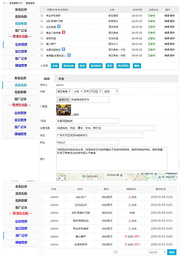Click the storefront photo thumbnail
185x256 pixels.
point(64,110)
